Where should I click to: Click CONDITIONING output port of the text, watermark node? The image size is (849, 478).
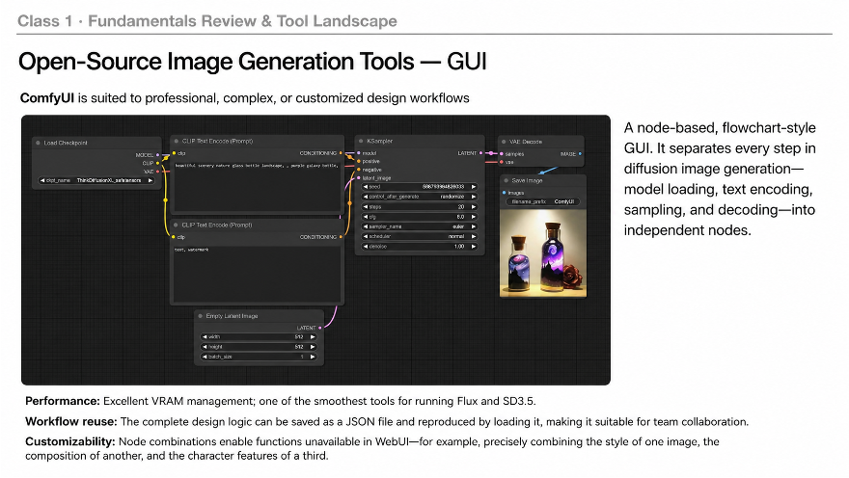(341, 237)
